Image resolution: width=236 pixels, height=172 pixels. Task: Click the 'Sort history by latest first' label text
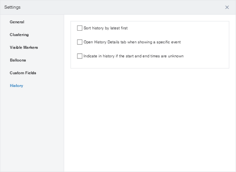click(x=106, y=28)
